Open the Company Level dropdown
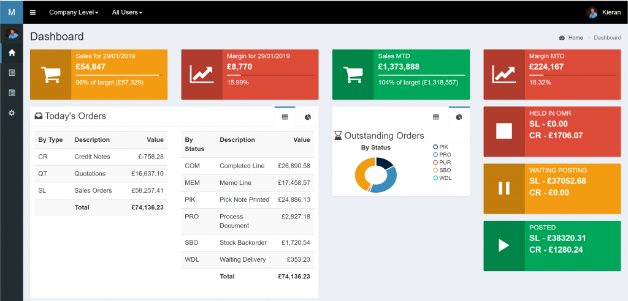628x301 pixels. coord(74,12)
